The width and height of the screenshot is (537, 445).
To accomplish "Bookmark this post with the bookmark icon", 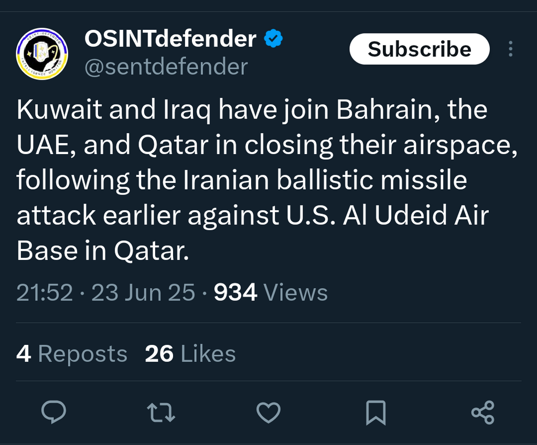I will click(x=375, y=413).
